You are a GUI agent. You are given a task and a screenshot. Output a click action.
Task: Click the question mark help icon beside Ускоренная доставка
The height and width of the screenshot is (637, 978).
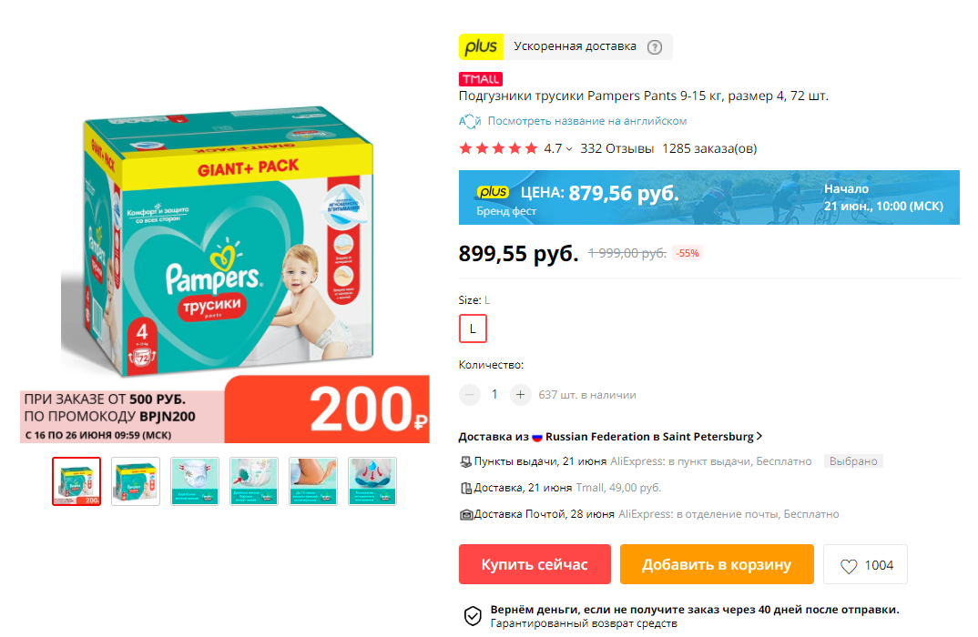655,46
